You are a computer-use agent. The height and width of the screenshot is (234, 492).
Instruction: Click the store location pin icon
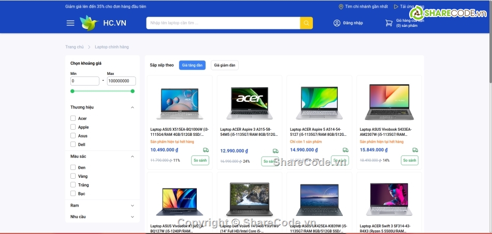point(341,7)
